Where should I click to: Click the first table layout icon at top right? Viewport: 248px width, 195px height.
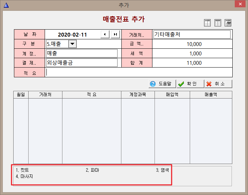(x=207, y=23)
